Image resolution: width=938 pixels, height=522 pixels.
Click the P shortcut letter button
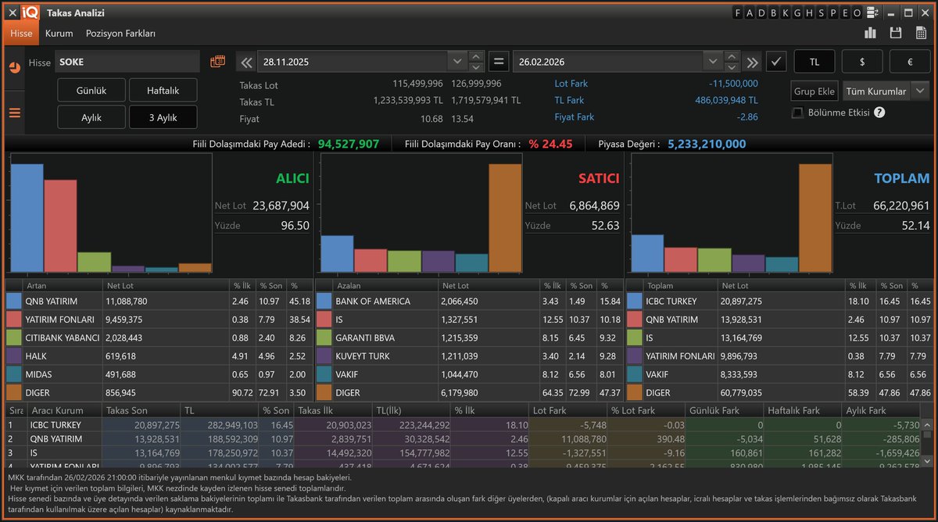coord(833,13)
